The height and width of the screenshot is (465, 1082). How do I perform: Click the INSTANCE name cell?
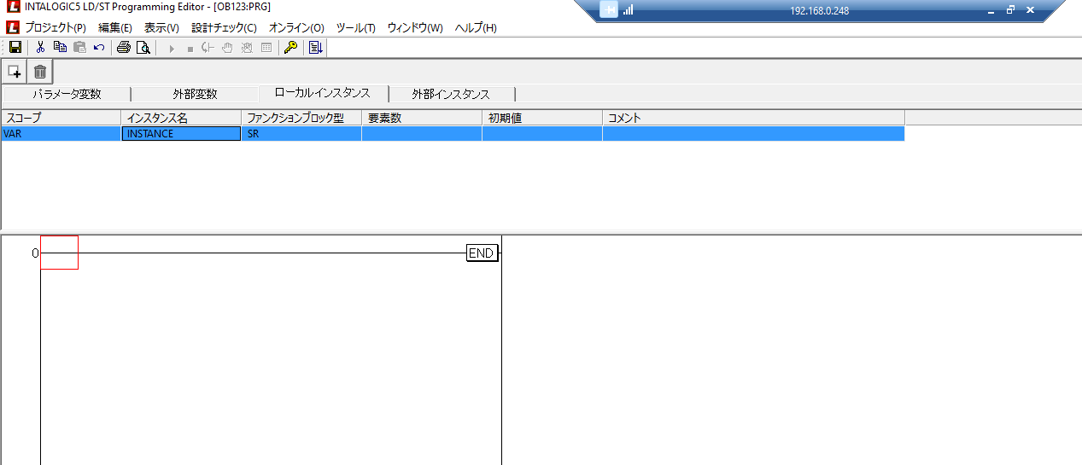coord(181,134)
